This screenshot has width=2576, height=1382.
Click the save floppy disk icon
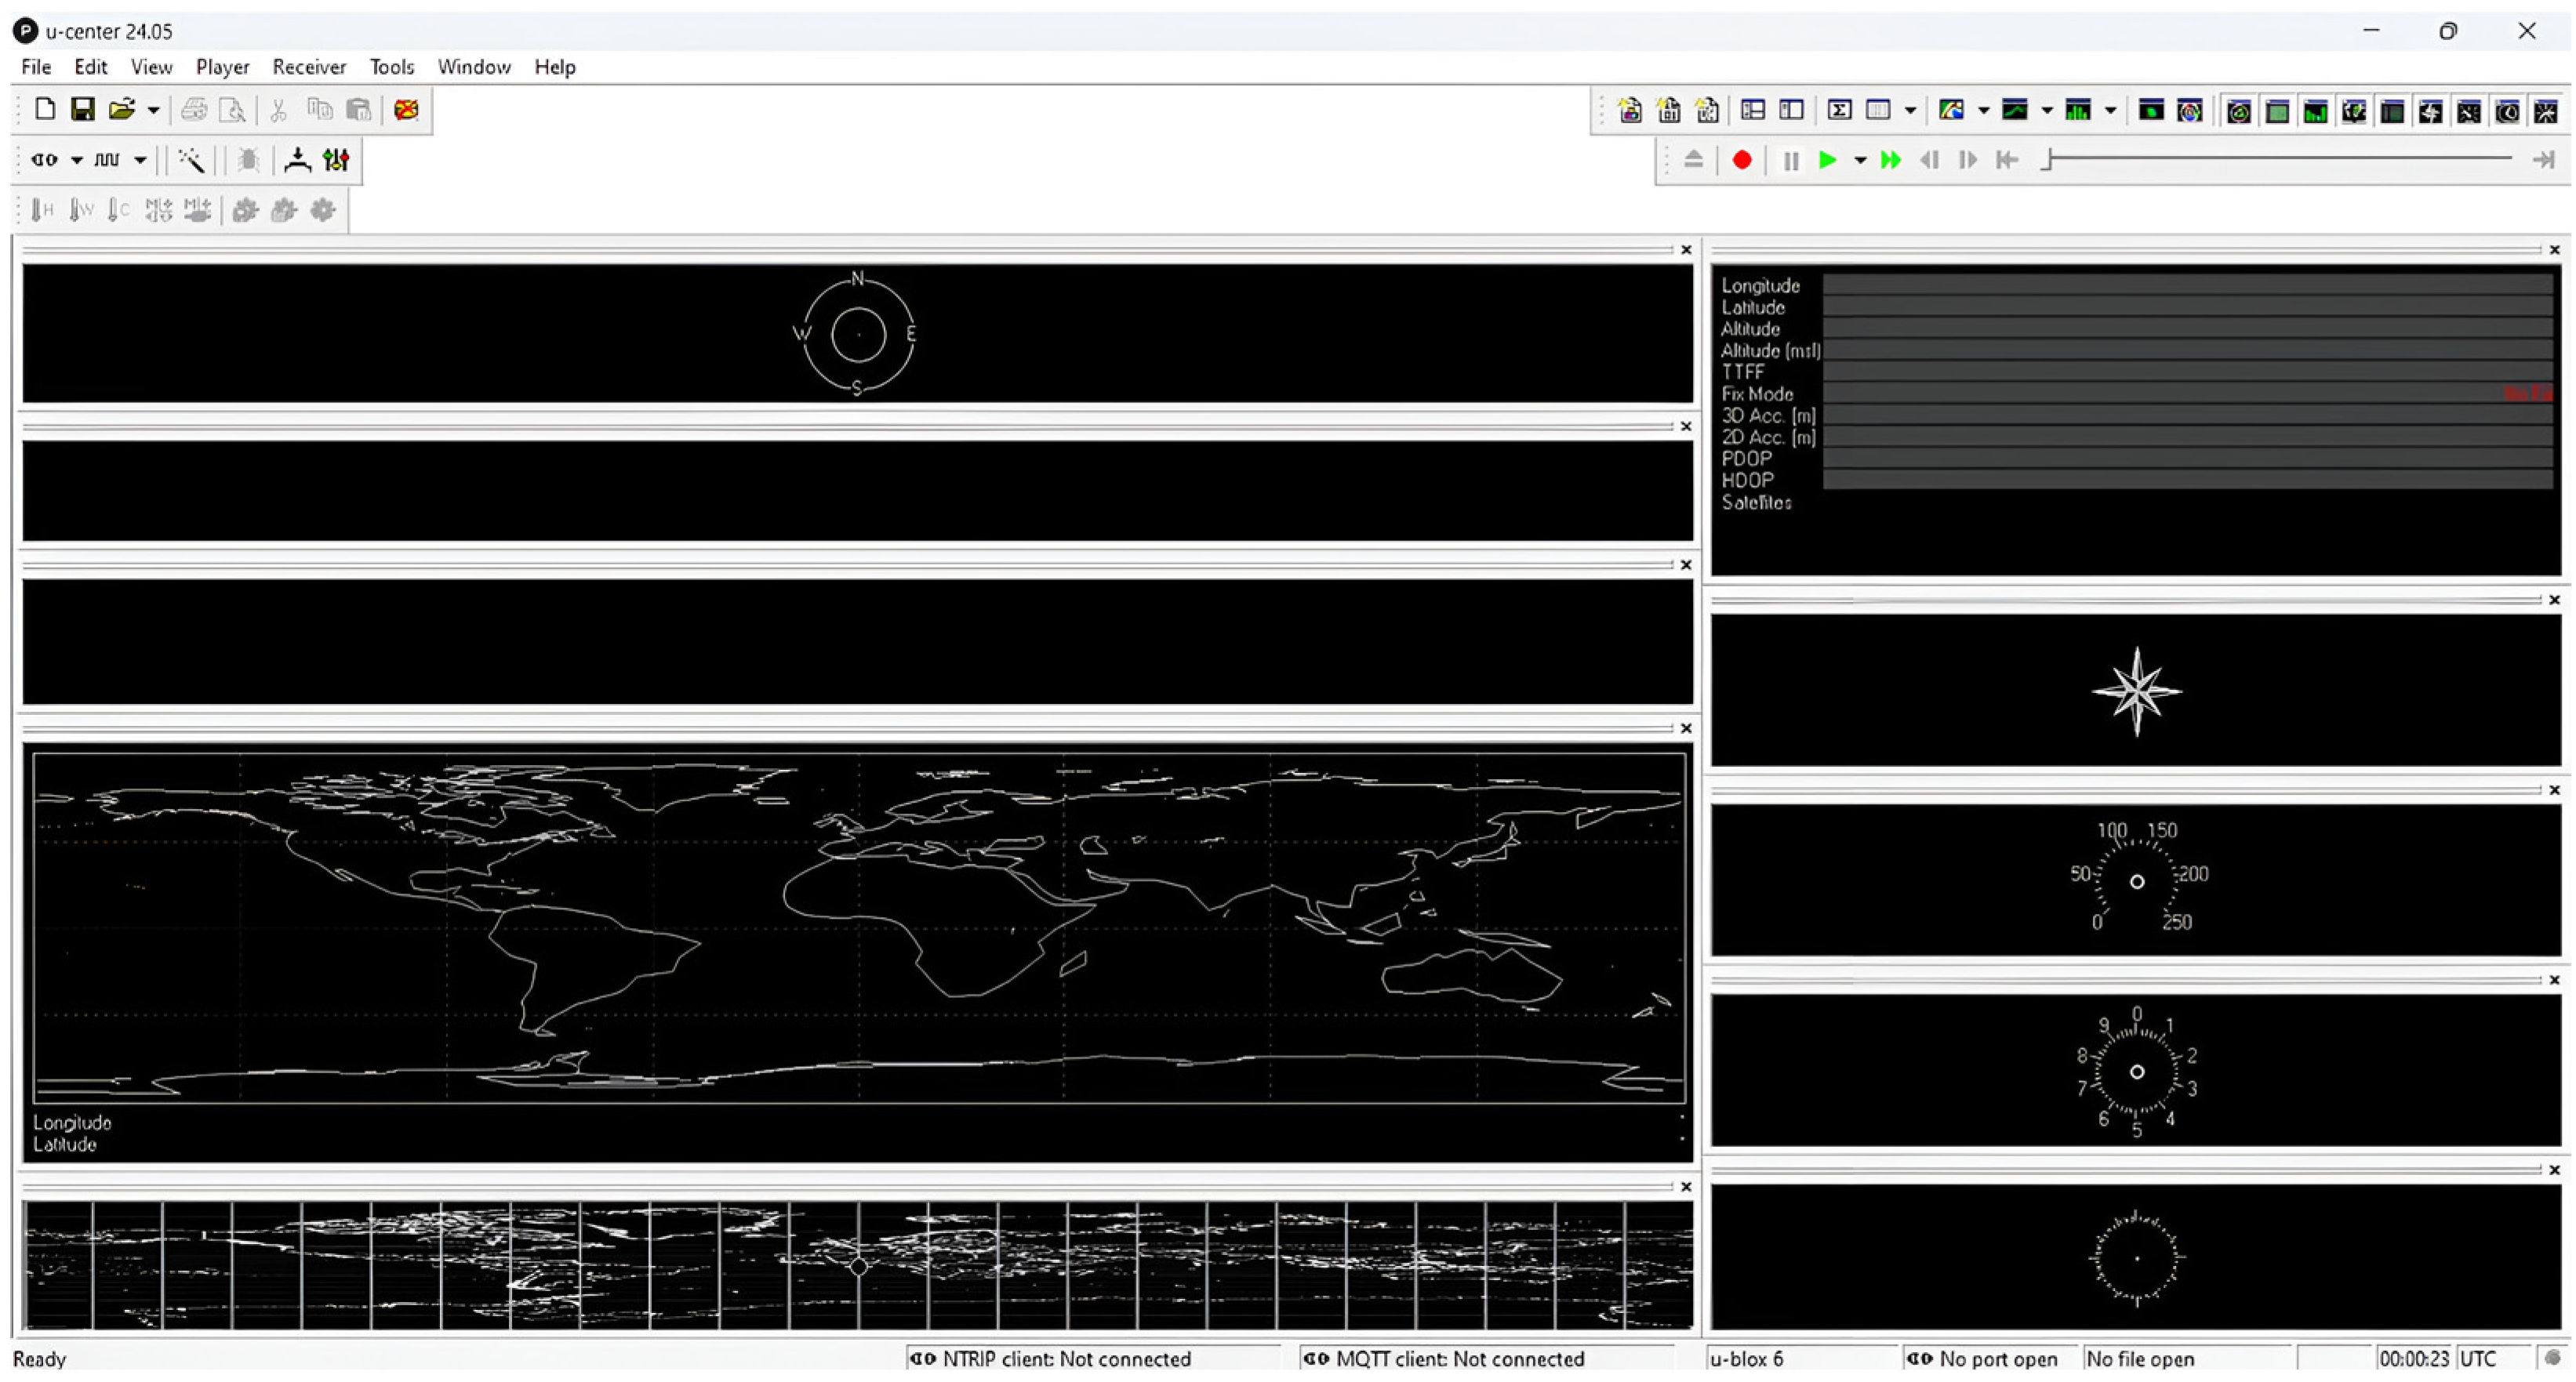pyautogui.click(x=83, y=109)
